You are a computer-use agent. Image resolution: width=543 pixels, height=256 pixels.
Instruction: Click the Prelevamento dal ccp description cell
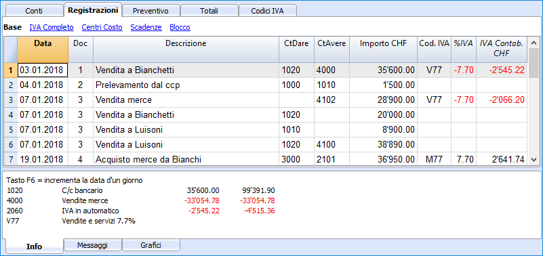[186, 85]
